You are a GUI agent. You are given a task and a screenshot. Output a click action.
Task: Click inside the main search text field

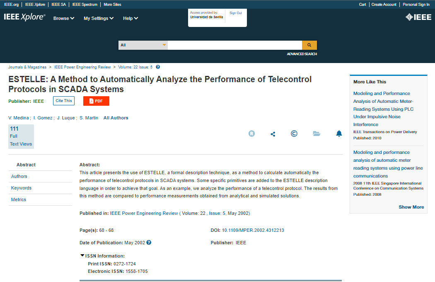[x=234, y=45]
